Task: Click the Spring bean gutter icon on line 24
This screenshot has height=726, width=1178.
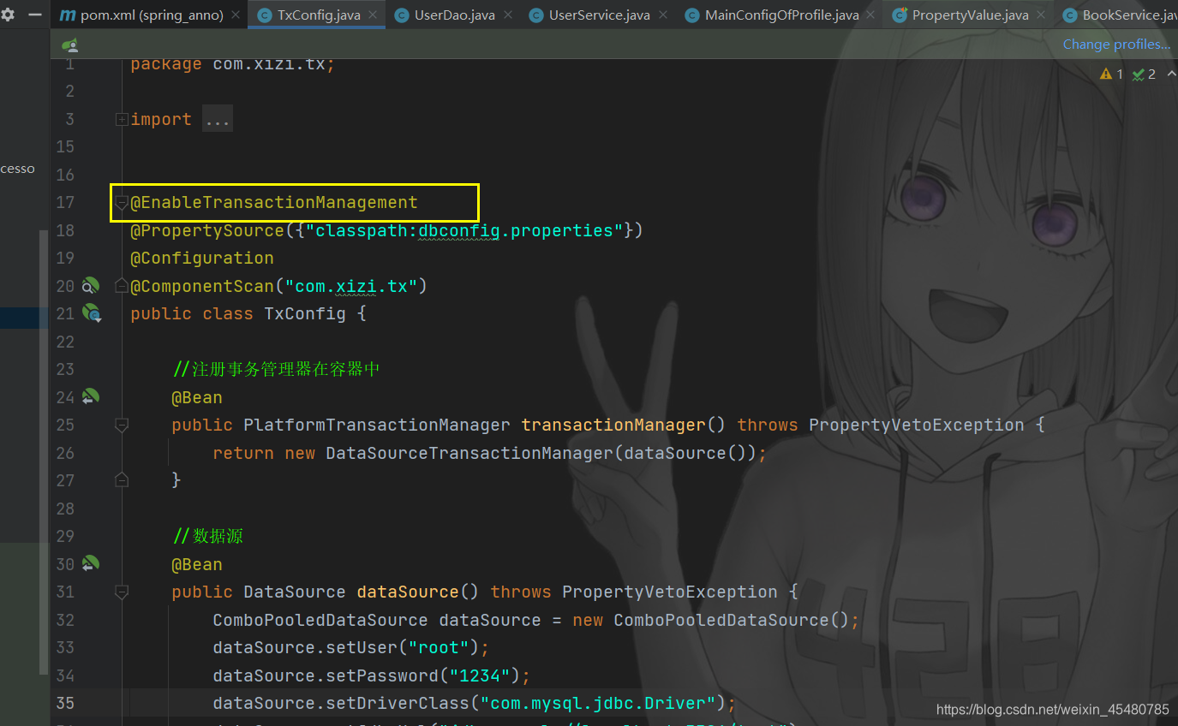Action: pos(90,397)
